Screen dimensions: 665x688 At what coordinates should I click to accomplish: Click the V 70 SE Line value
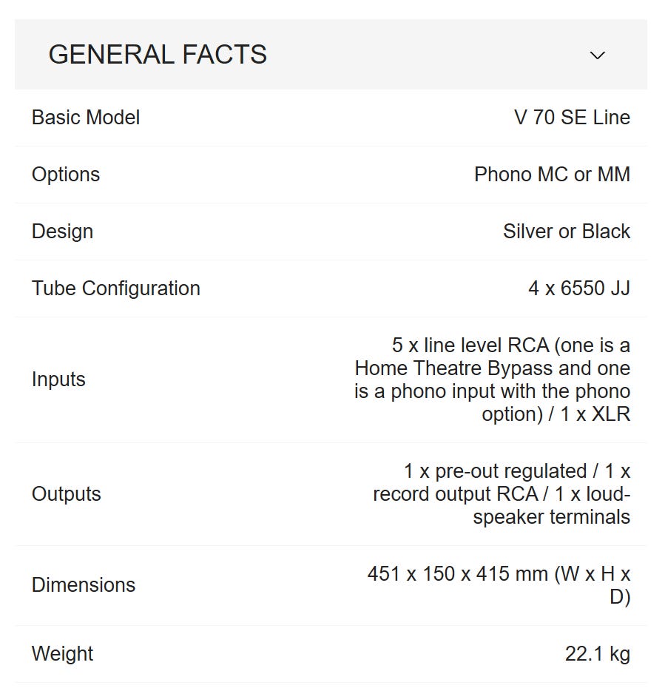coord(572,118)
